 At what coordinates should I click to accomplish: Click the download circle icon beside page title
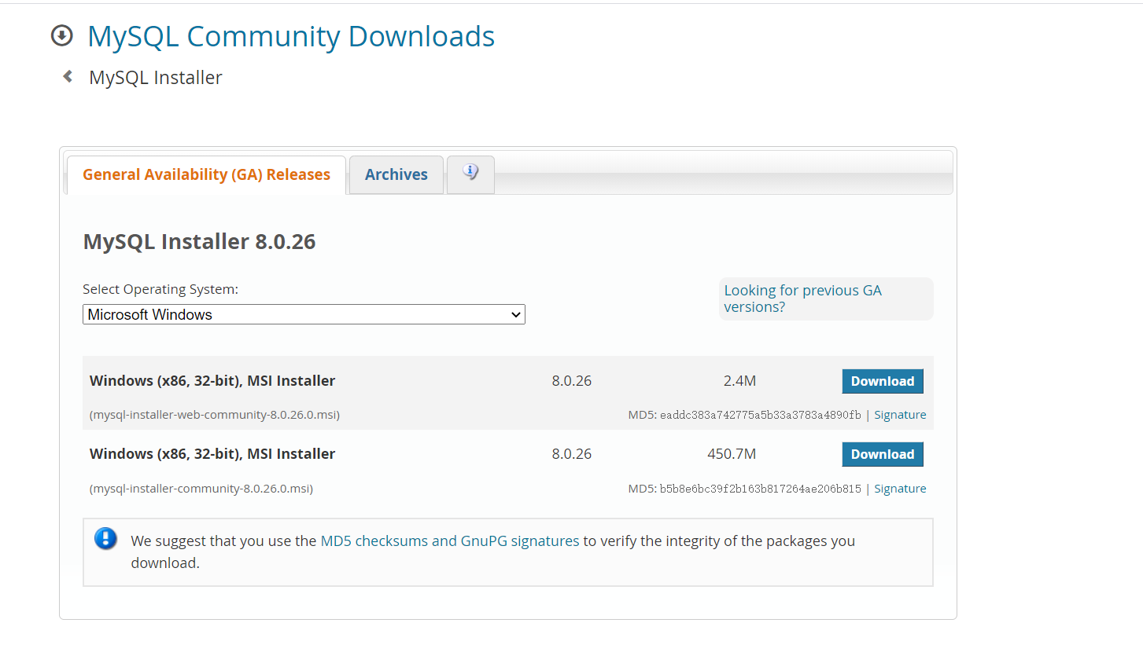(x=61, y=35)
